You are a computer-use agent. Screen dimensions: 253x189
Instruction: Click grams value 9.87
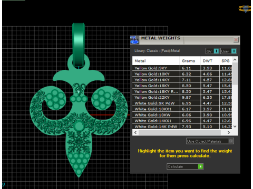tap(186, 97)
